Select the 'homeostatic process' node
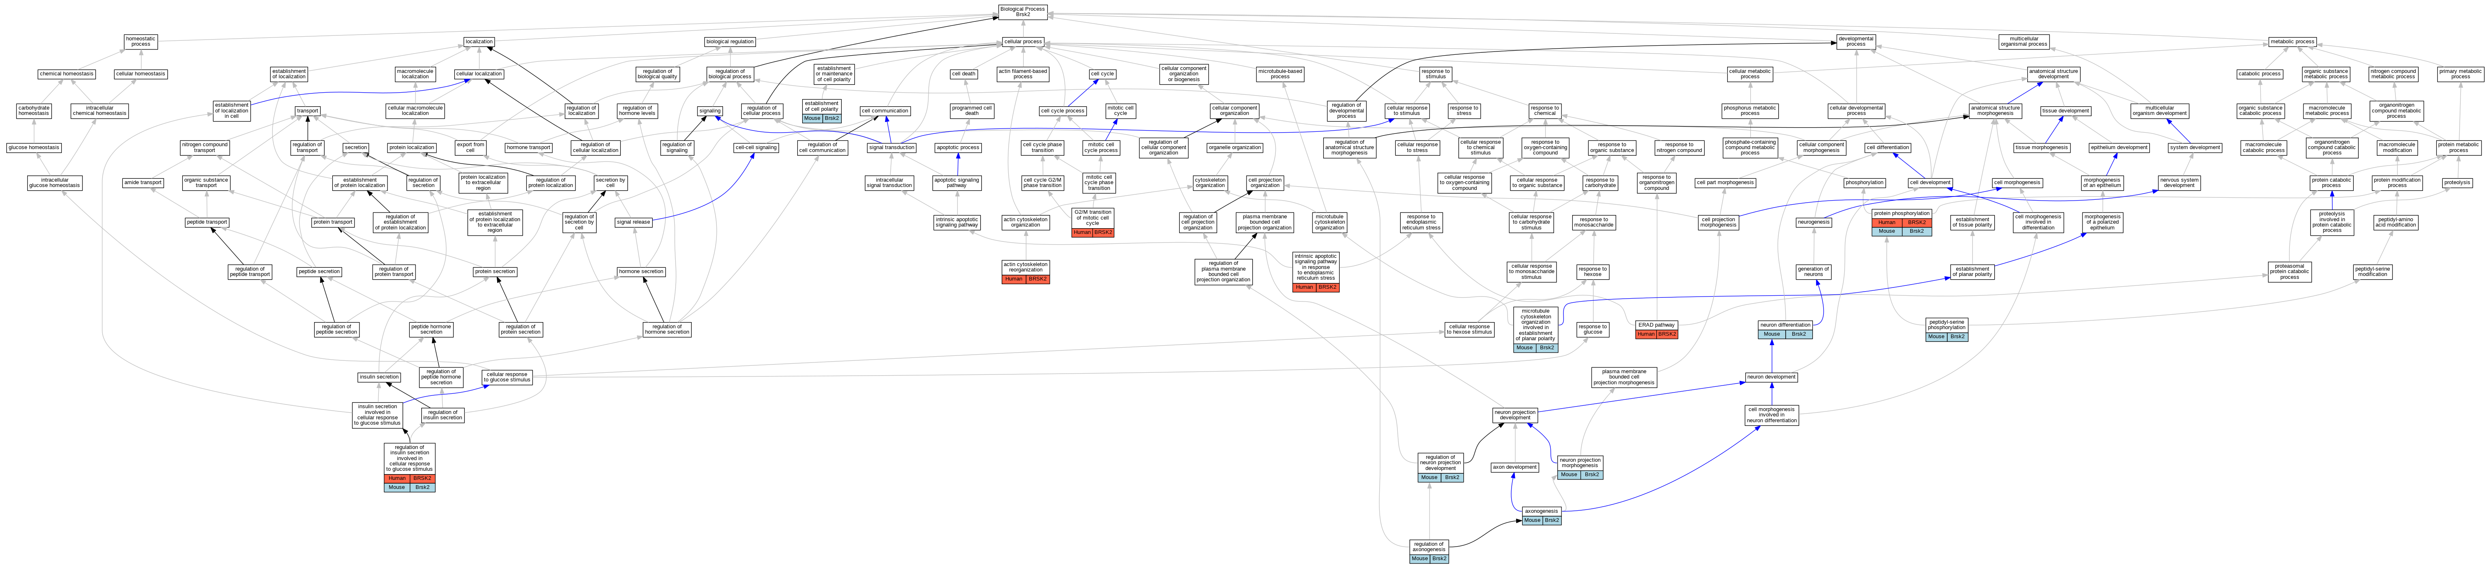 (x=141, y=42)
